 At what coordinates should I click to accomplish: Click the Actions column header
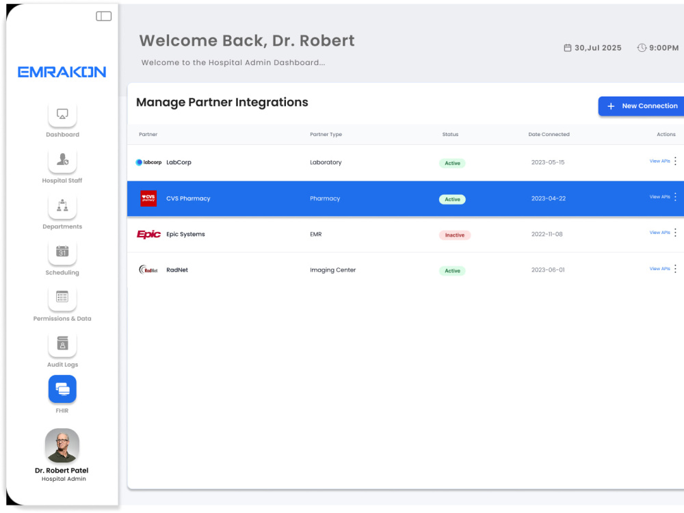tap(666, 134)
